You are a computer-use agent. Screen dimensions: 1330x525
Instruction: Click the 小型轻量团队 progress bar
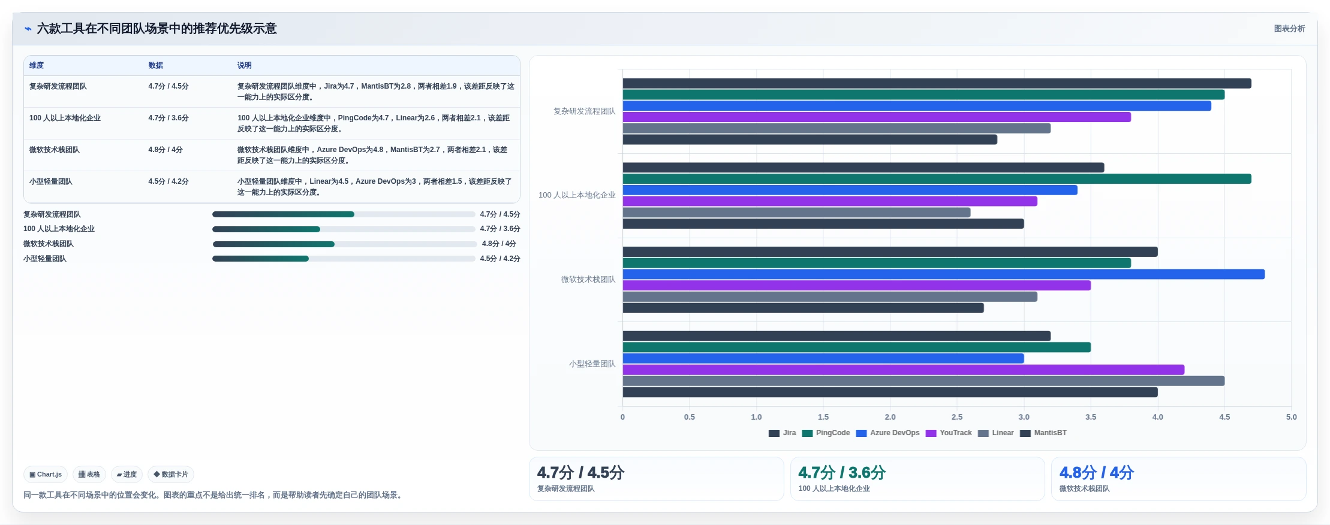click(344, 259)
